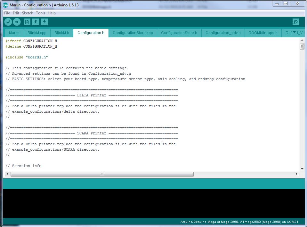Switch to ConfigurationStore.cpp tab
This screenshot has width=307, height=227.
click(133, 33)
